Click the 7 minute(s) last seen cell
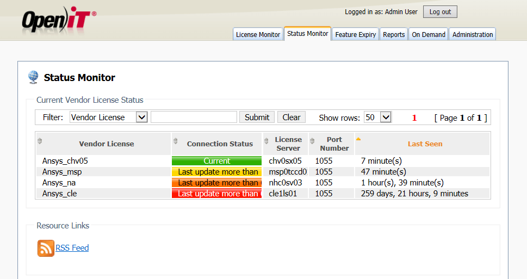The height and width of the screenshot is (279, 527). (381, 161)
